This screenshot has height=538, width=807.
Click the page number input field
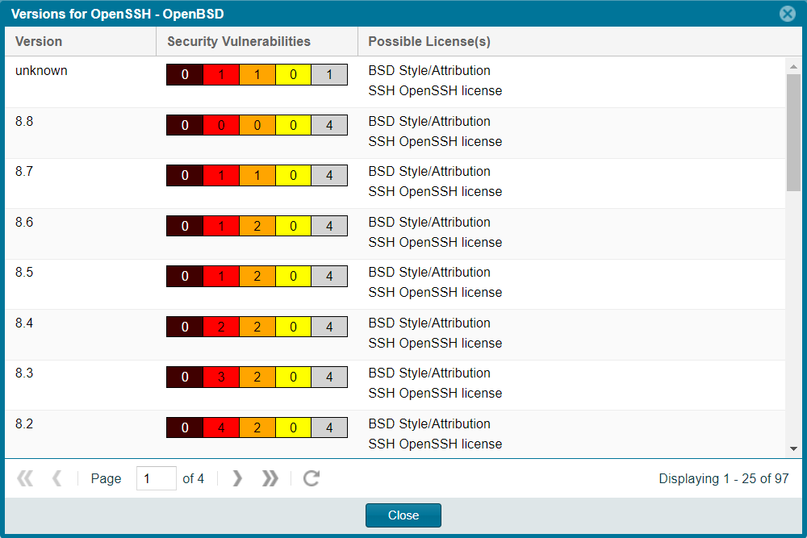click(157, 478)
